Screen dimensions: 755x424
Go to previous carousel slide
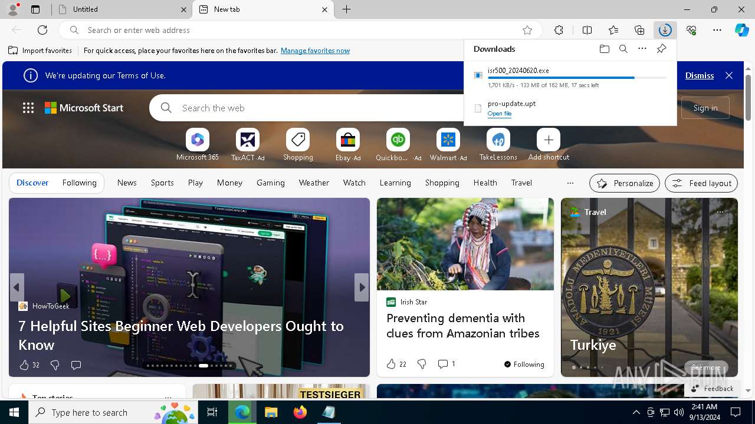coord(17,287)
